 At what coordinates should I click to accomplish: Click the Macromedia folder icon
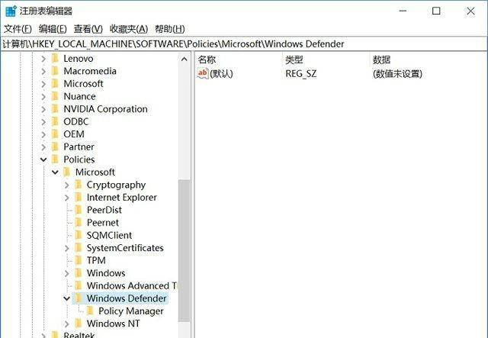(x=55, y=71)
